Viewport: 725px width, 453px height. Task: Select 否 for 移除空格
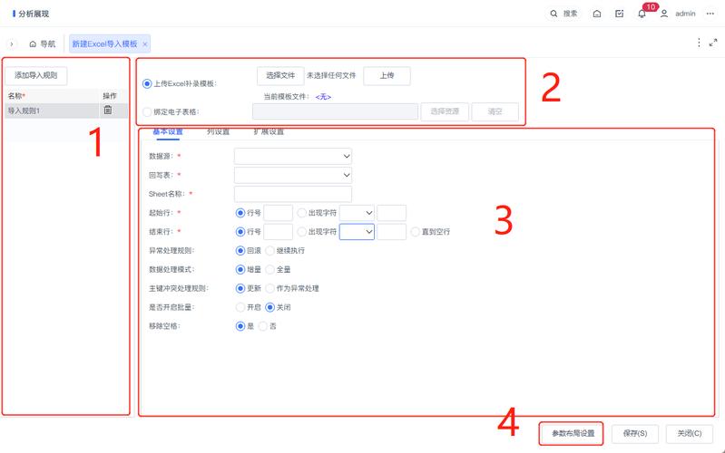[262, 326]
